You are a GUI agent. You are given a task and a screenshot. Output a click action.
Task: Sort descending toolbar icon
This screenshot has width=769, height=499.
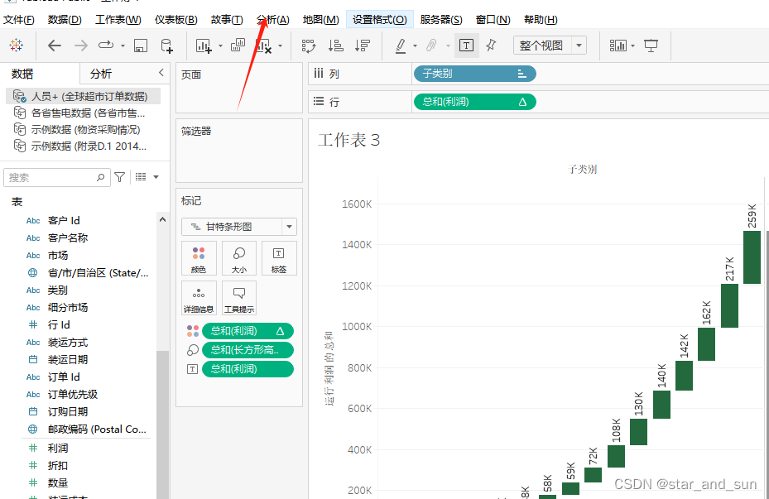click(x=363, y=46)
